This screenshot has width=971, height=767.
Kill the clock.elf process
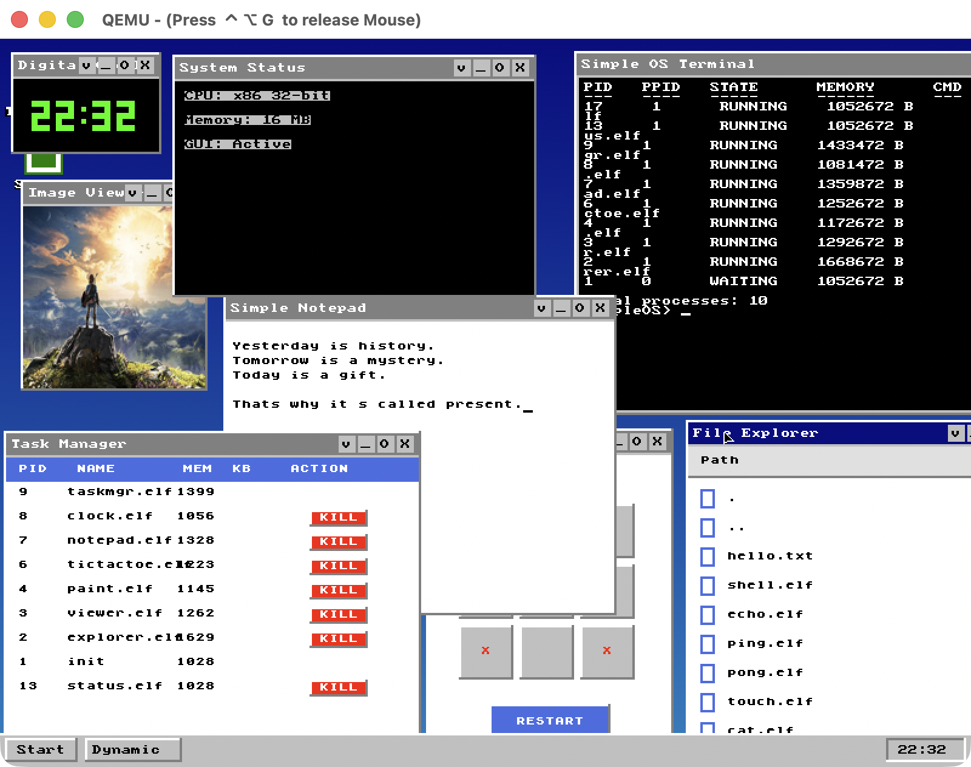[338, 517]
